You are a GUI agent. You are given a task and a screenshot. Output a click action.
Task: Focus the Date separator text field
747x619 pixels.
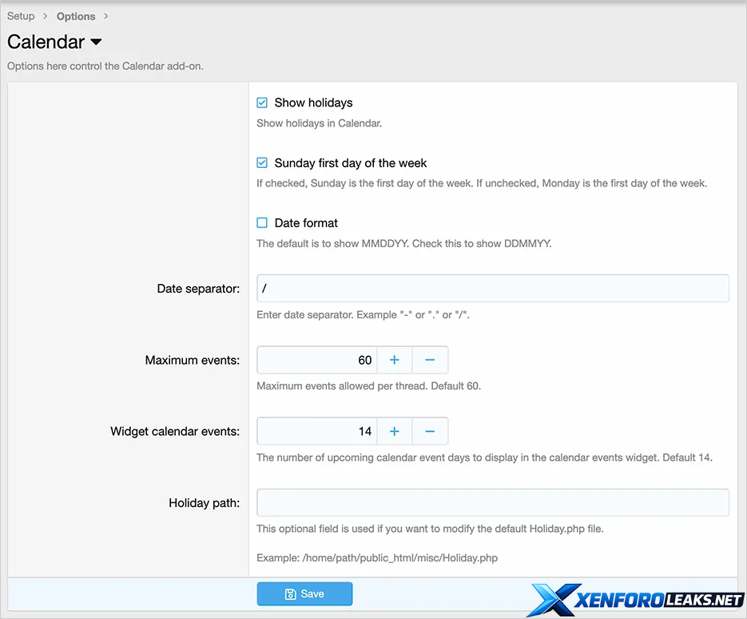pos(492,289)
